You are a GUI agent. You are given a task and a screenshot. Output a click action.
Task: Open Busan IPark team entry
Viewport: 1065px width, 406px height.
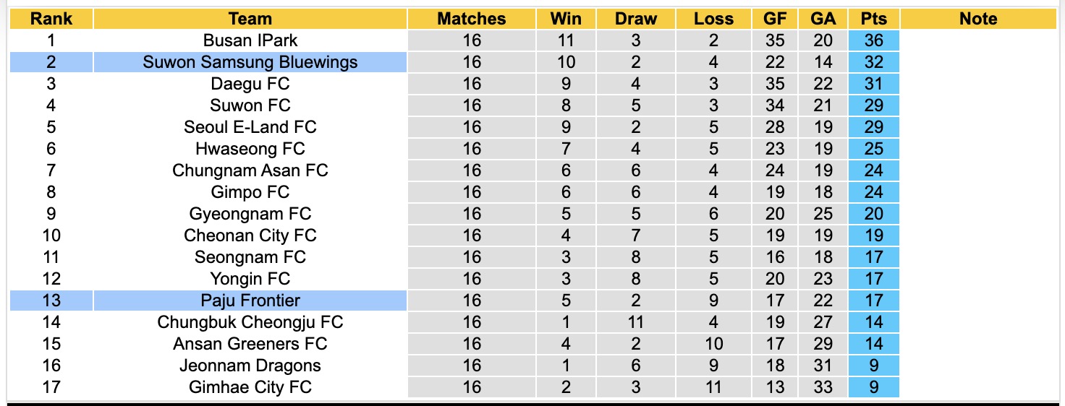point(250,40)
